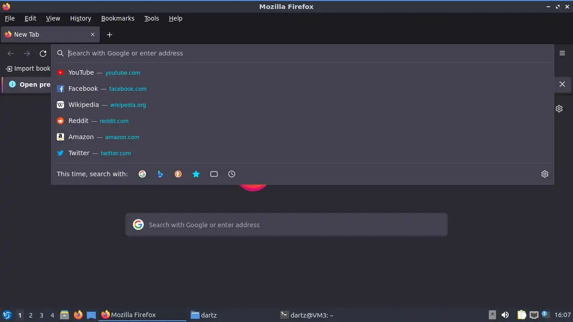Activate Mozilla Firefox taskbar window button
The width and height of the screenshot is (573, 322).
[x=143, y=315]
